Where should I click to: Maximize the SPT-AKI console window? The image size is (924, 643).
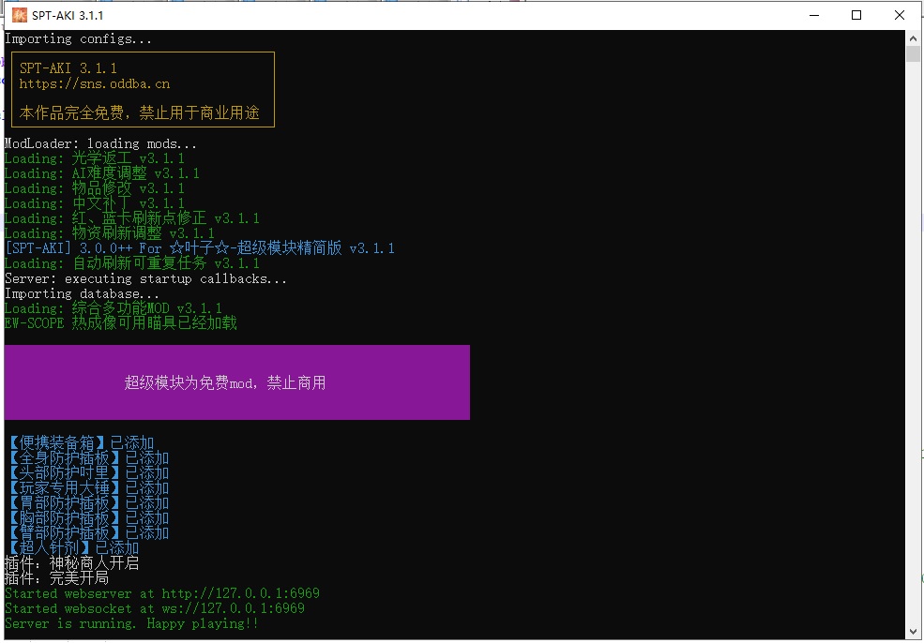coord(856,15)
